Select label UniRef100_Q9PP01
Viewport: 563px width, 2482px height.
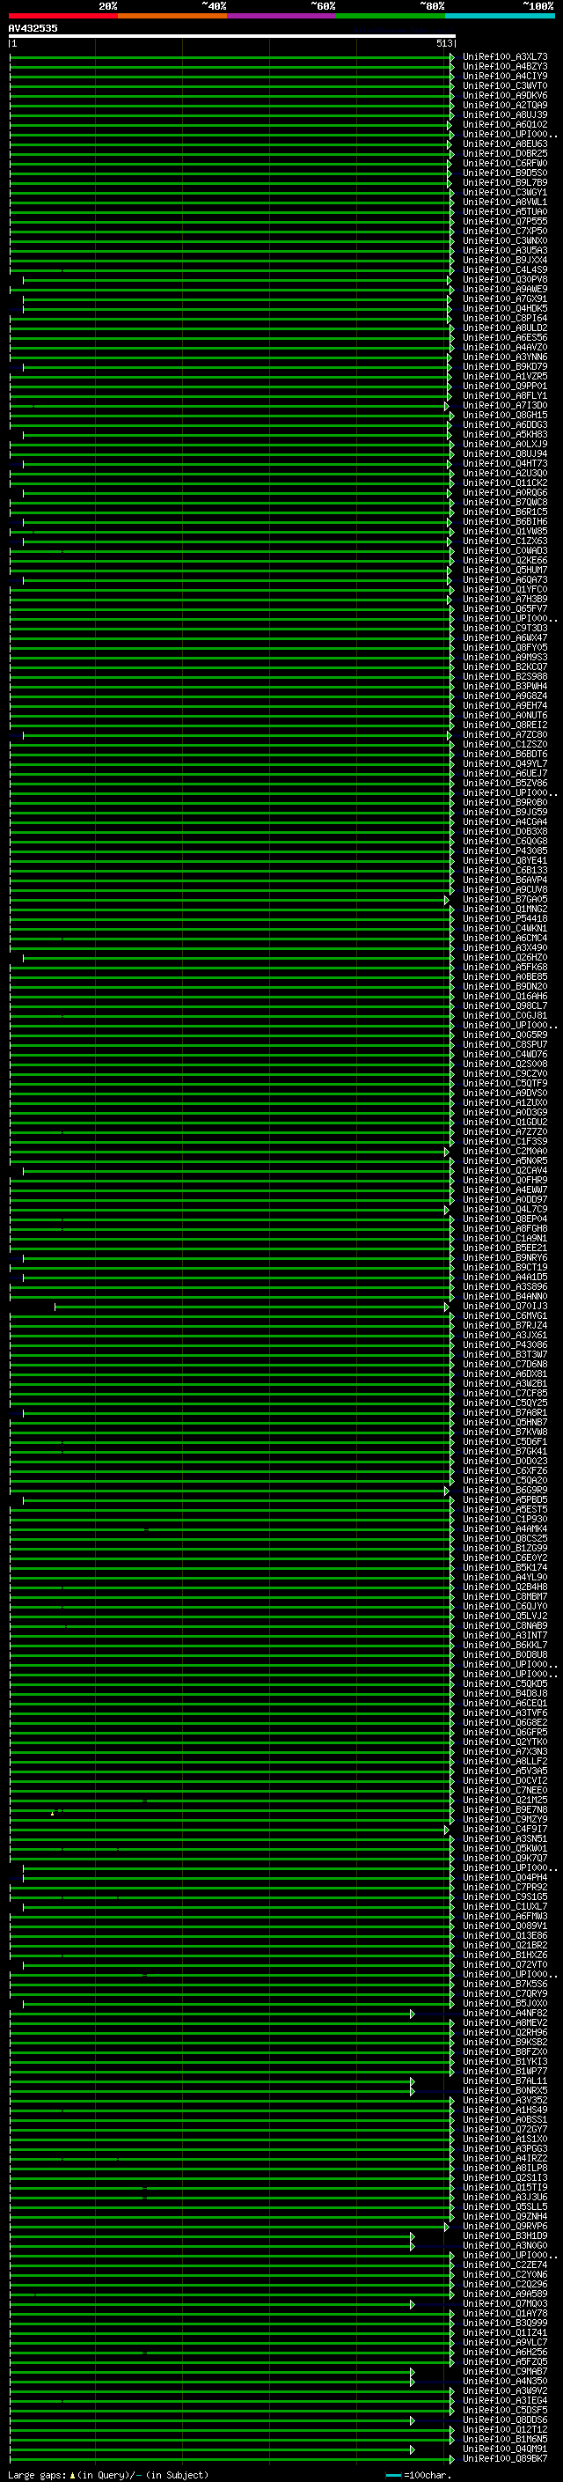pyautogui.click(x=505, y=387)
